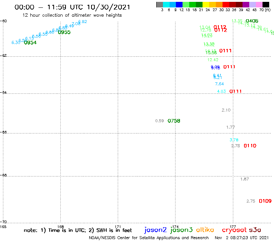Screen dimensions: 274x241
Task: Click the cyan '3.78' wave height value
Action: point(234,140)
